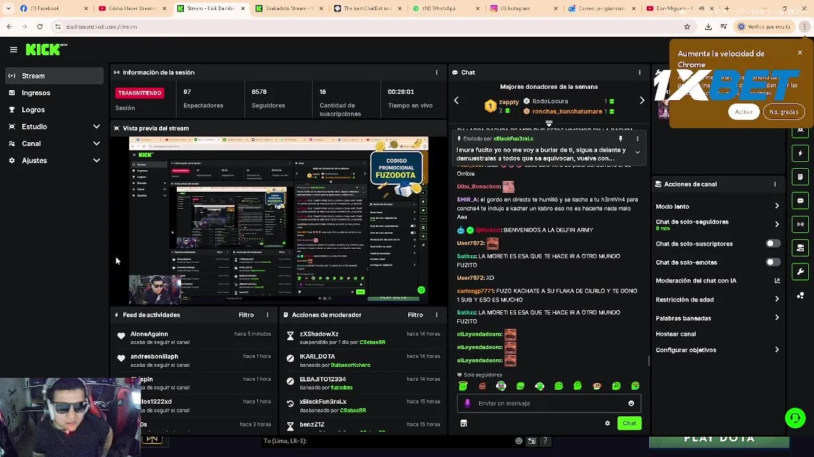Open CSebasBR link under zXShadowXz
Viewport: 814px width, 457px height.
pos(372,342)
